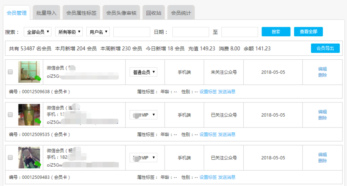Open the 全部会员 dropdown
Image resolution: width=347 pixels, height=186 pixels.
(38, 32)
